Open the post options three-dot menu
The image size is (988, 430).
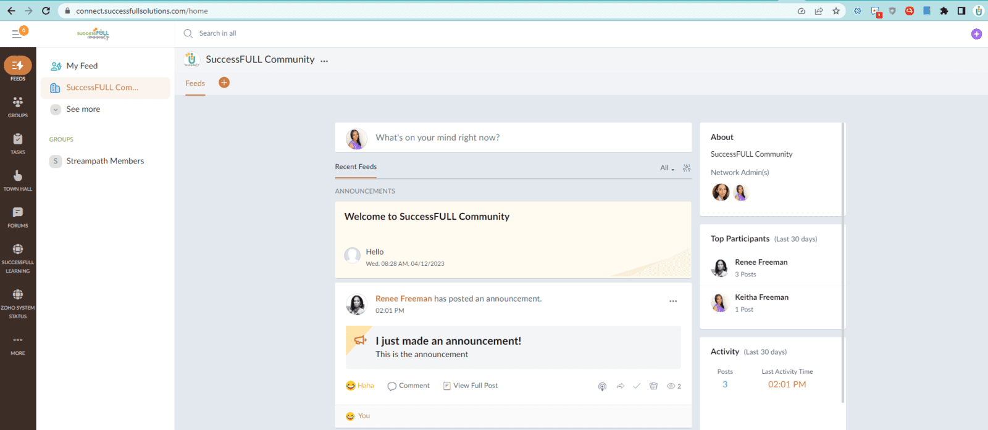(673, 301)
